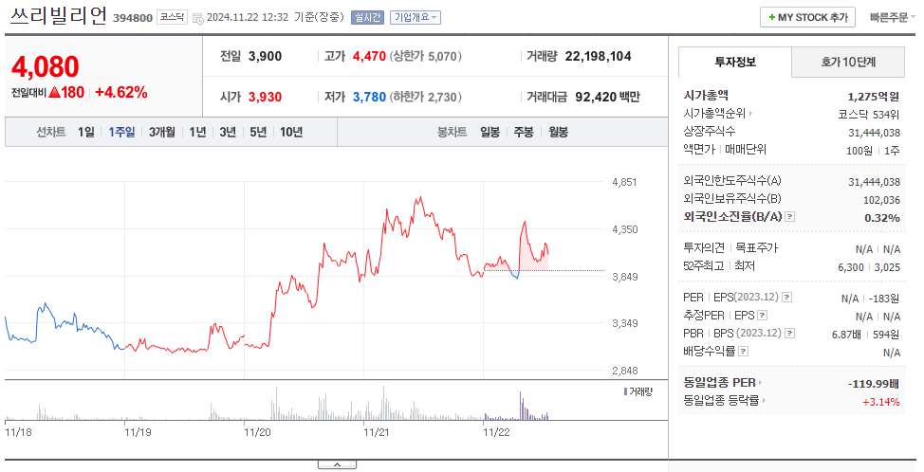The image size is (924, 472).
Task: Click the market cap value 1,275억원
Action: [x=874, y=96]
